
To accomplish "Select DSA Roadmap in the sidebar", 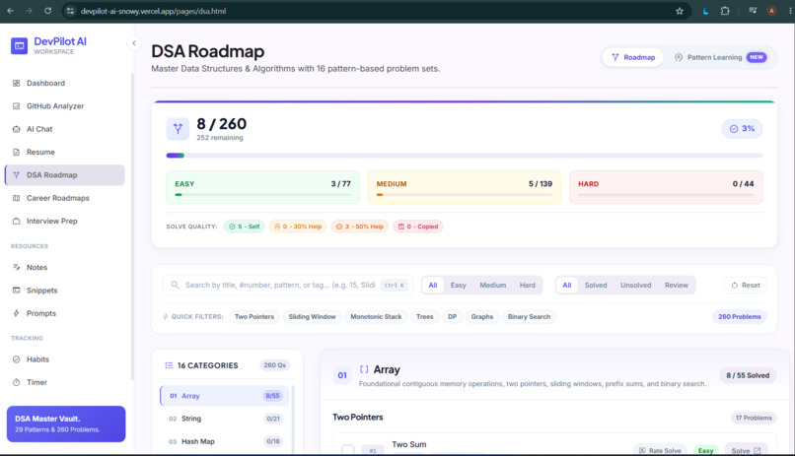I will 65,174.
